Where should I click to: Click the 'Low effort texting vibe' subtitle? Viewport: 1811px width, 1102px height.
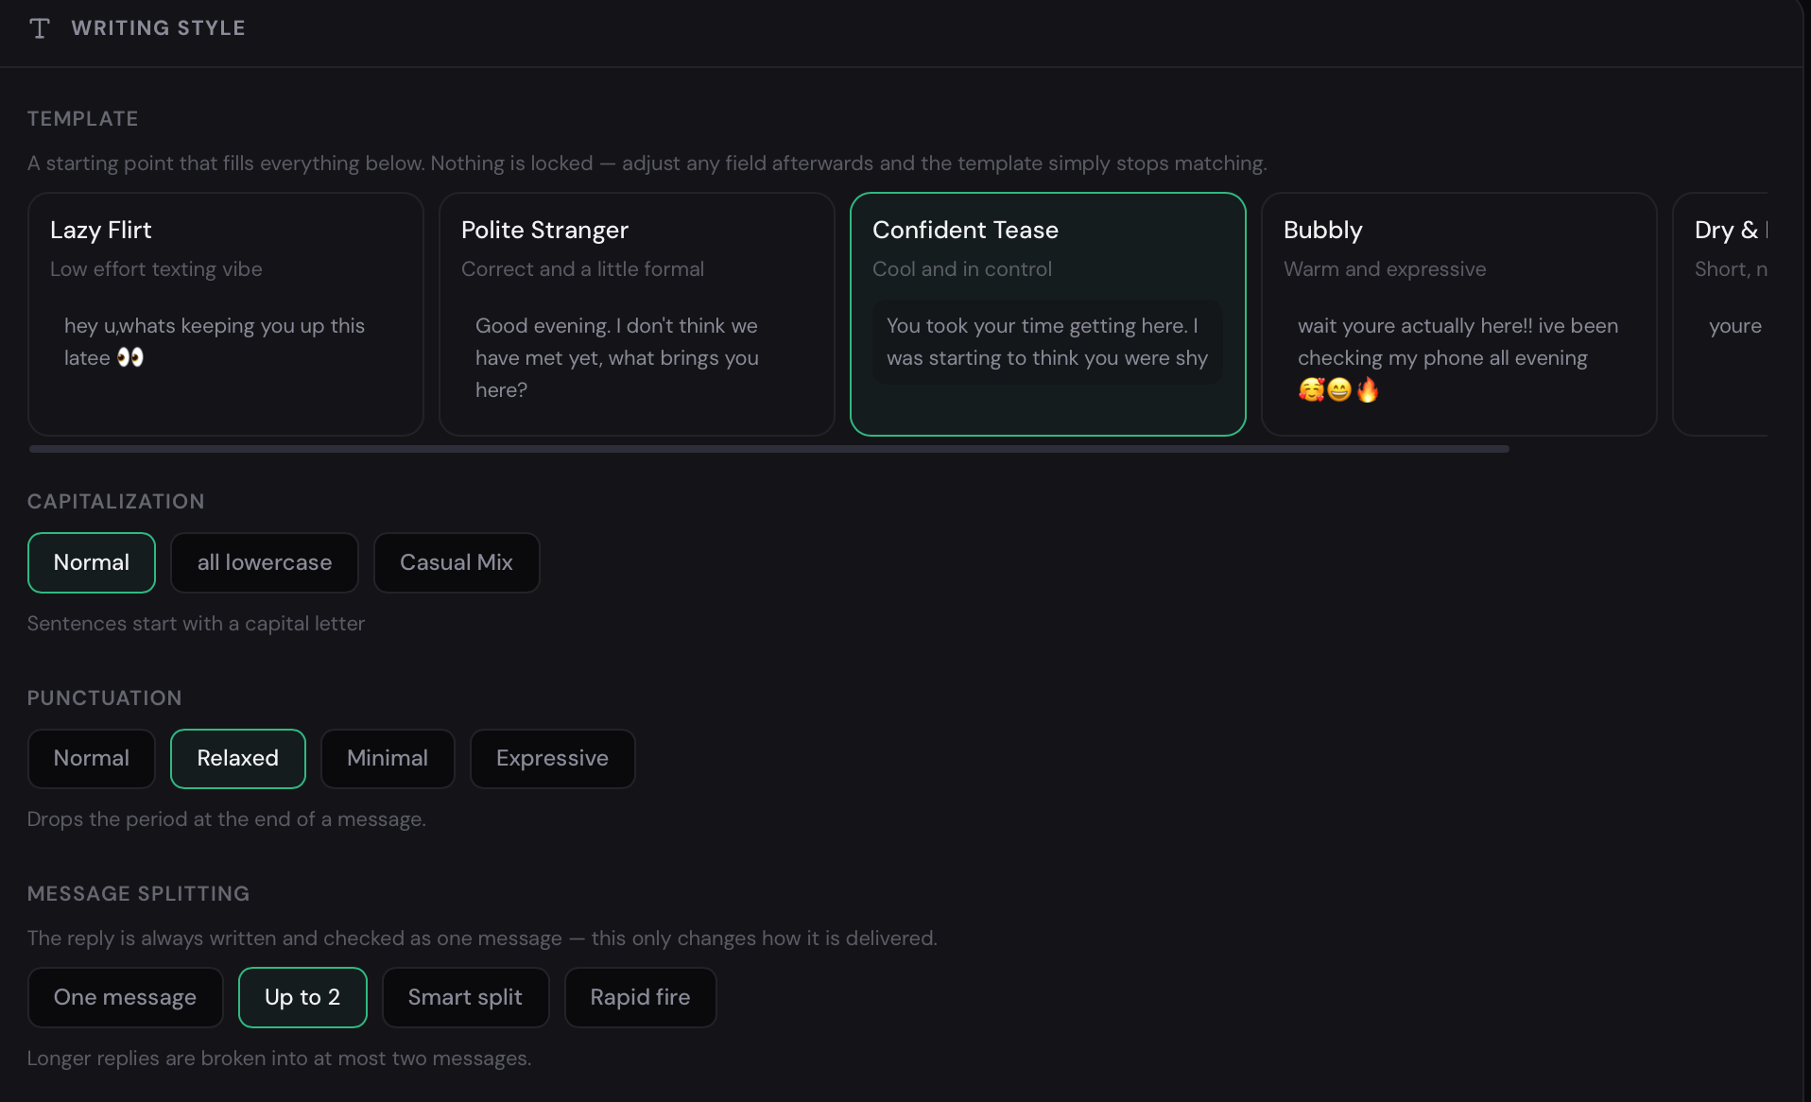[x=156, y=269]
